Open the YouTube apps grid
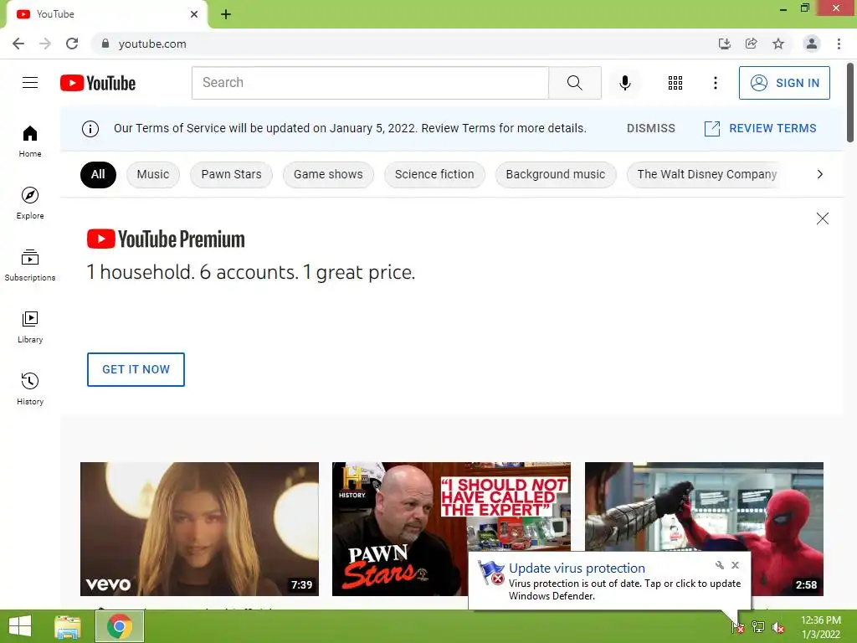Screen dimensions: 857x643 point(675,83)
